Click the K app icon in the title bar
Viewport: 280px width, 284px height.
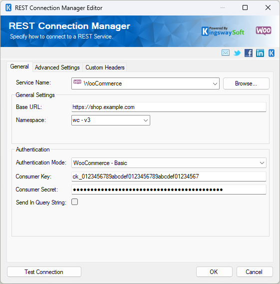click(x=8, y=8)
